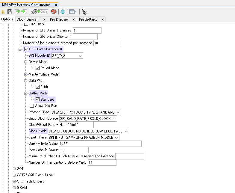The image size is (235, 193).
Task: Click the Save Configuration floppy icon
Action: pyautogui.click(x=10, y=12)
